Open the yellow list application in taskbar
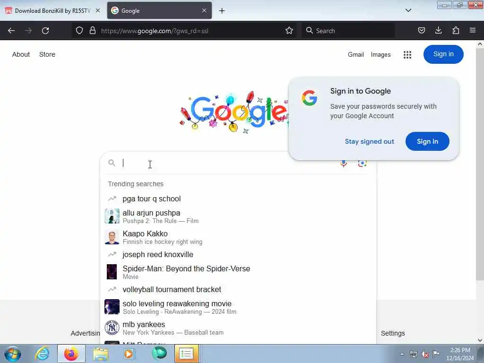484x363 pixels. pyautogui.click(x=186, y=354)
